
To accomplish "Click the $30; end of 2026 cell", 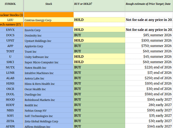I will tap(149, 89).
